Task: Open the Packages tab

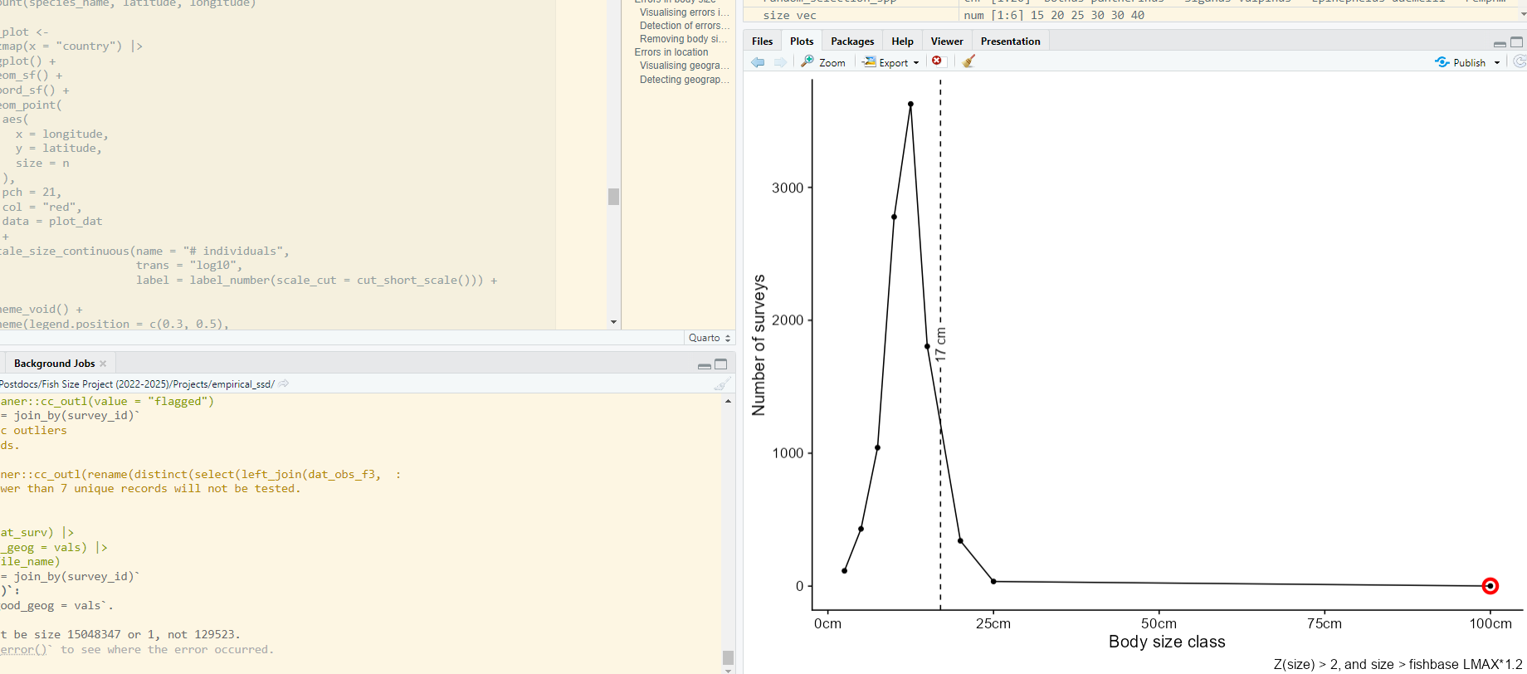Action: (x=852, y=41)
